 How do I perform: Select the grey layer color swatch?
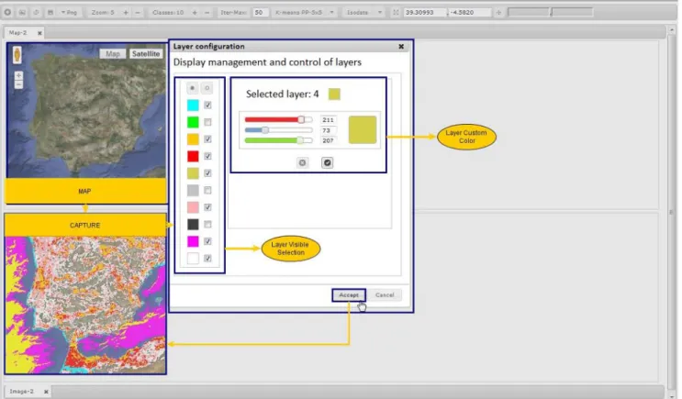click(193, 190)
